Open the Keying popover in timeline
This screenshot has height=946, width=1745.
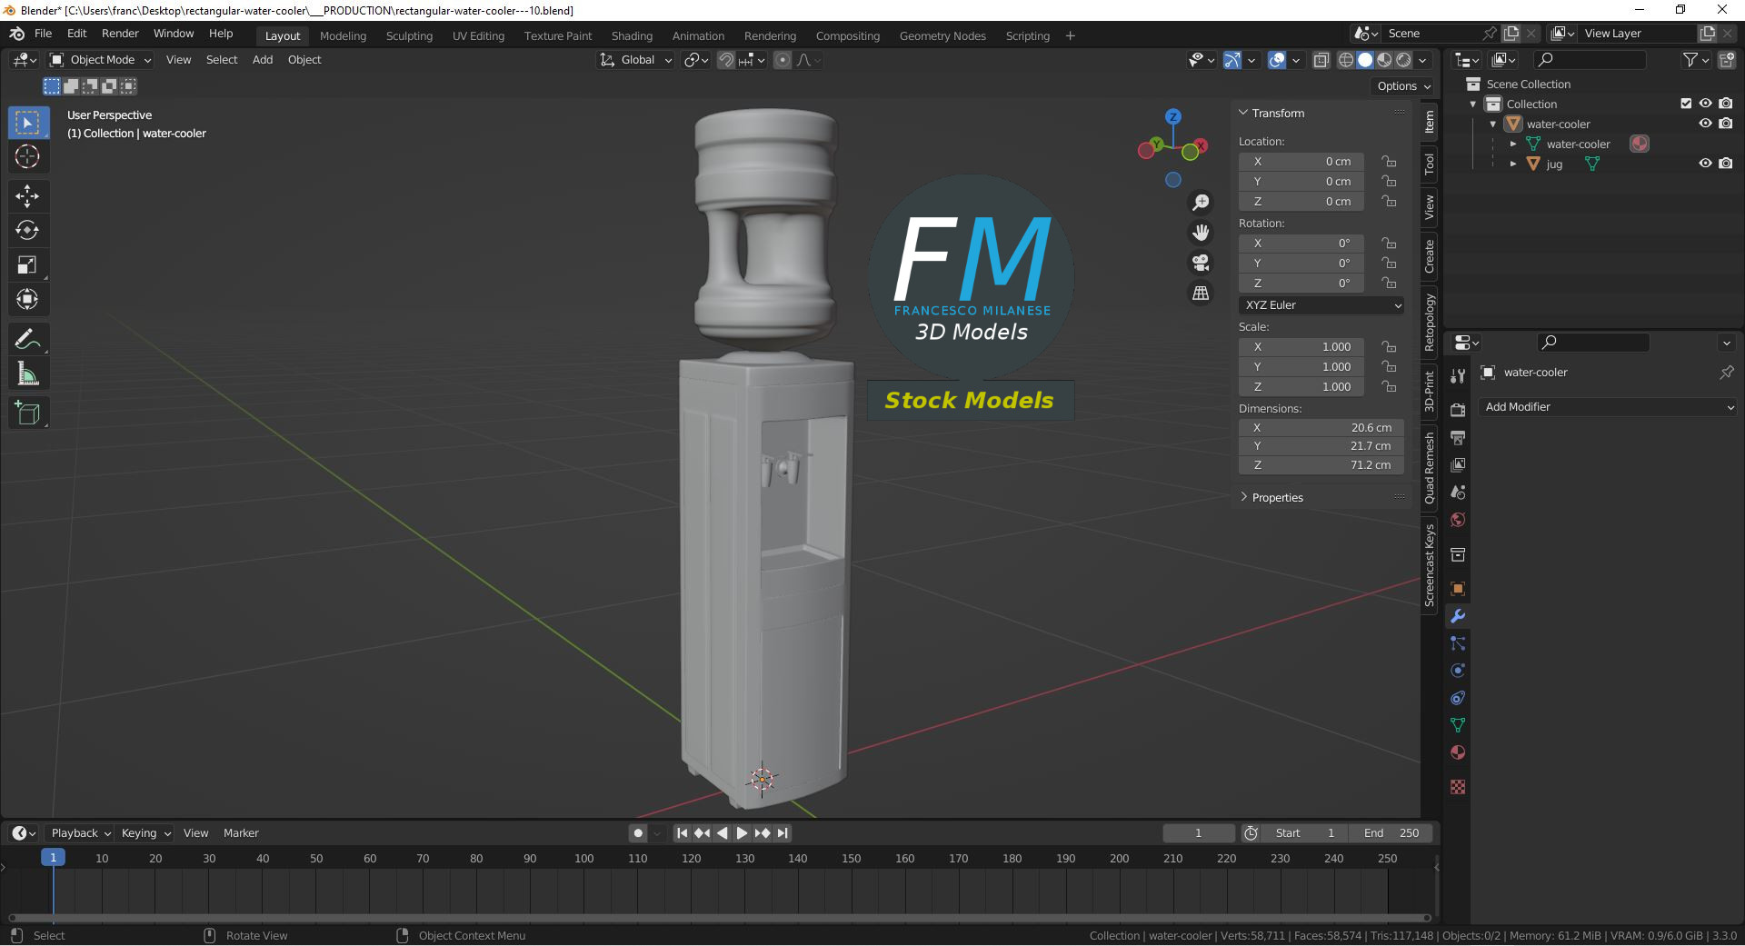[x=145, y=833]
